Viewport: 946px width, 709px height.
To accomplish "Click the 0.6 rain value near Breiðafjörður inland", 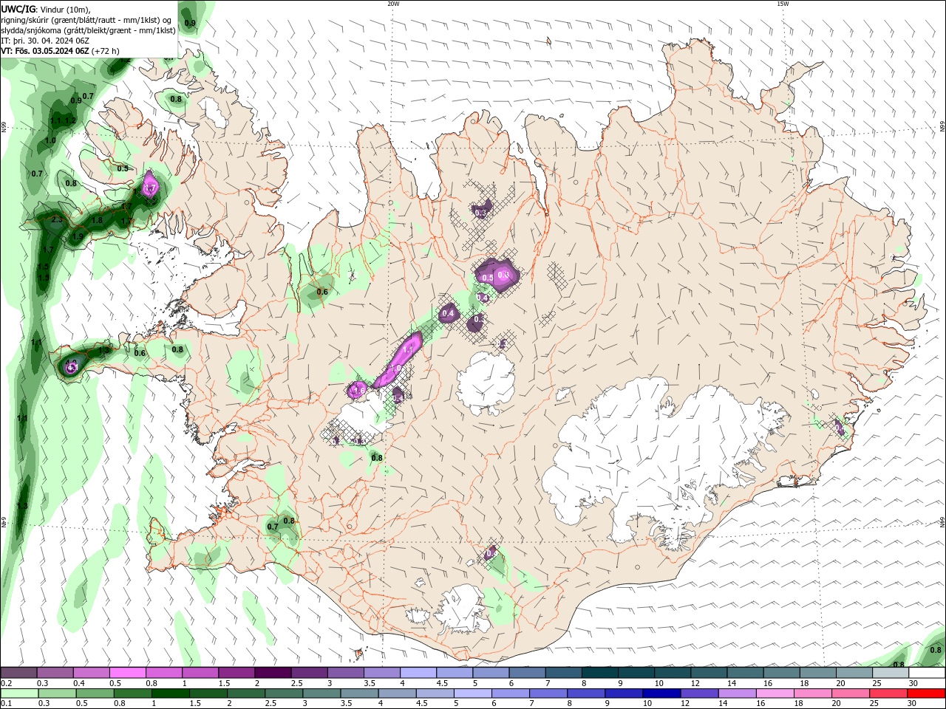I will [322, 292].
